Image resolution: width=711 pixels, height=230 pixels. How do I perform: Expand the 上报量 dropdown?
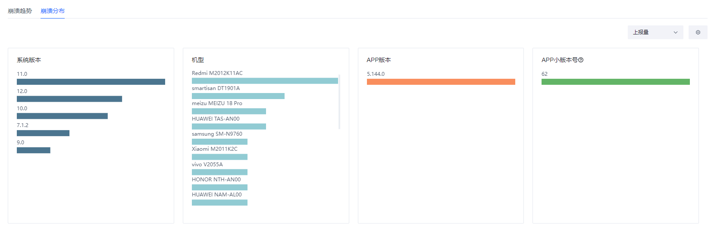pos(655,32)
